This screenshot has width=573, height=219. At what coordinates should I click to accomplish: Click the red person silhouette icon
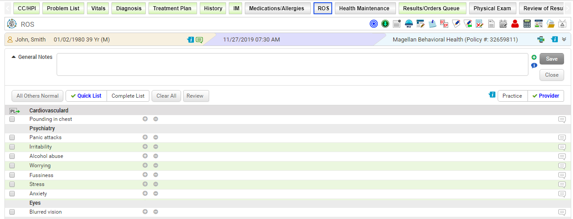(x=515, y=24)
